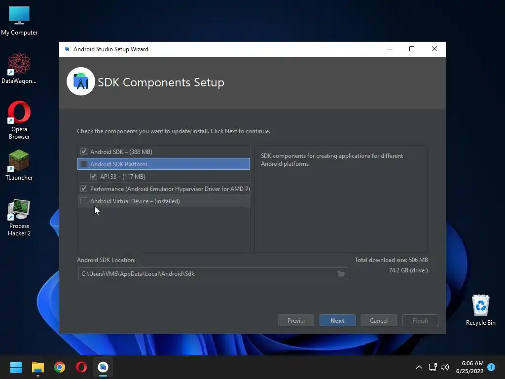
Task: Click the wizard title bar app icon
Action: [x=67, y=49]
